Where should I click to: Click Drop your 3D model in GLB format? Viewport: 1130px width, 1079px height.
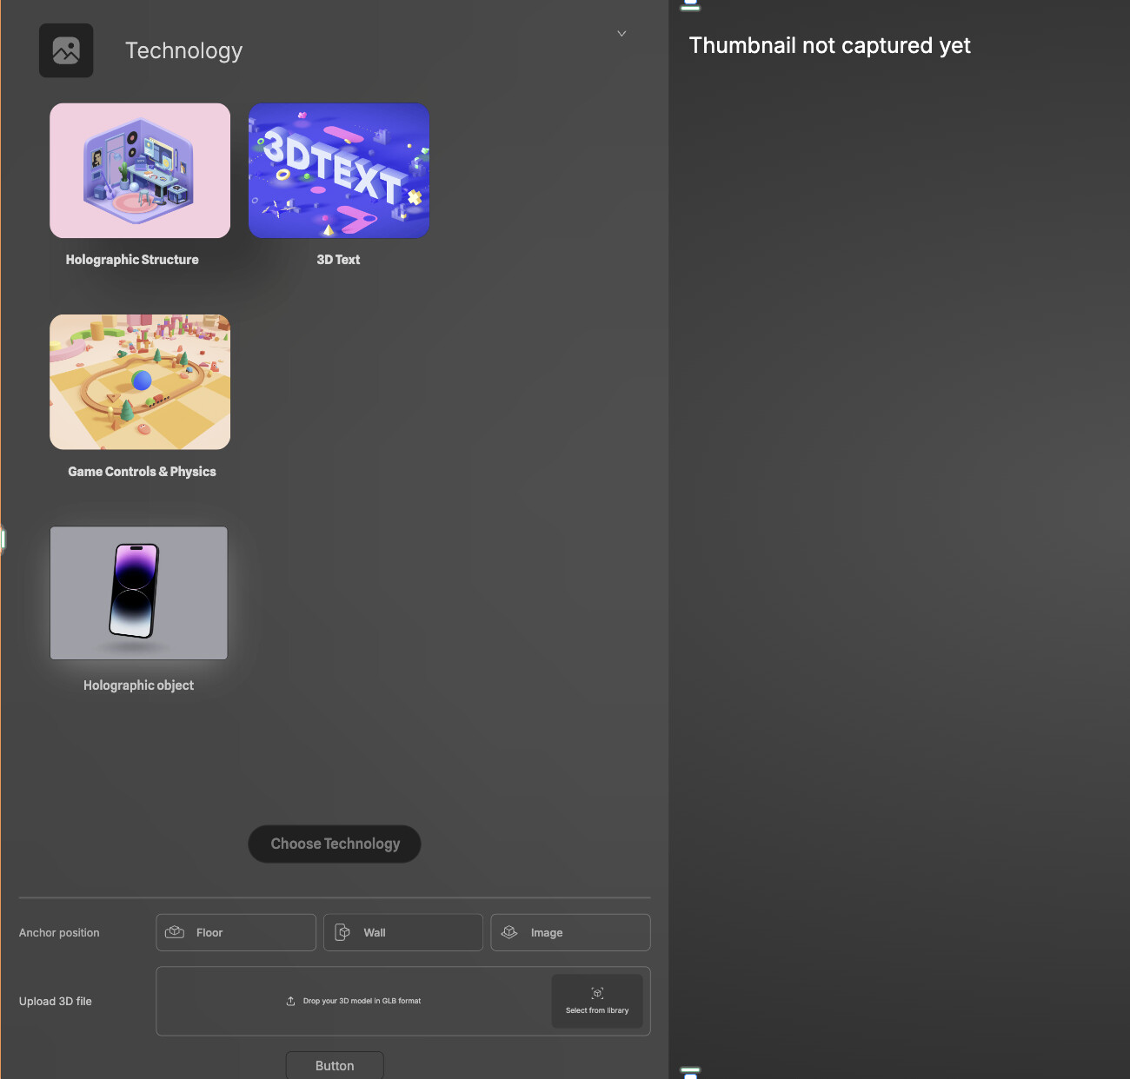(362, 1001)
